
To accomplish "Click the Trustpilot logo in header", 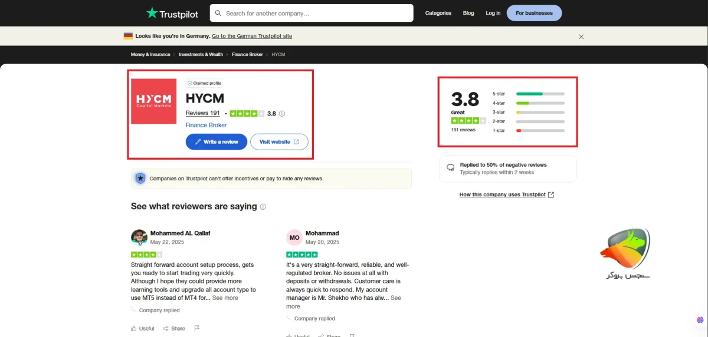I will pyautogui.click(x=172, y=13).
